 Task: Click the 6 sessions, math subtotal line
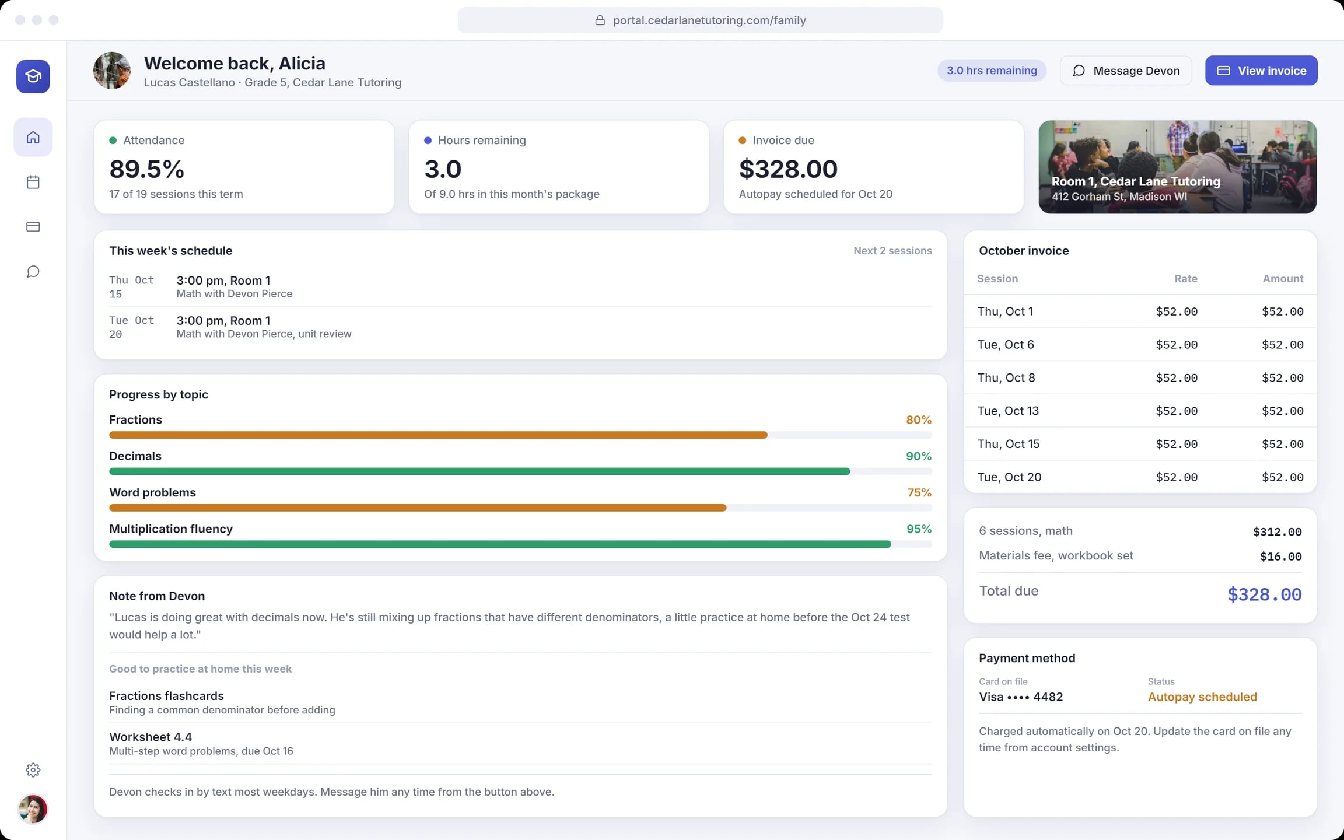click(1140, 531)
